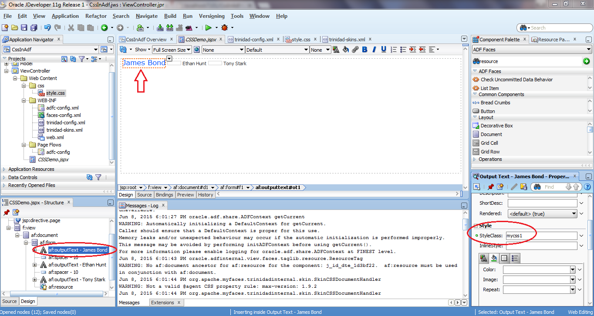594x316 pixels.
Task: Click the foreground color icon in editor toolbar
Action: pyautogui.click(x=336, y=50)
